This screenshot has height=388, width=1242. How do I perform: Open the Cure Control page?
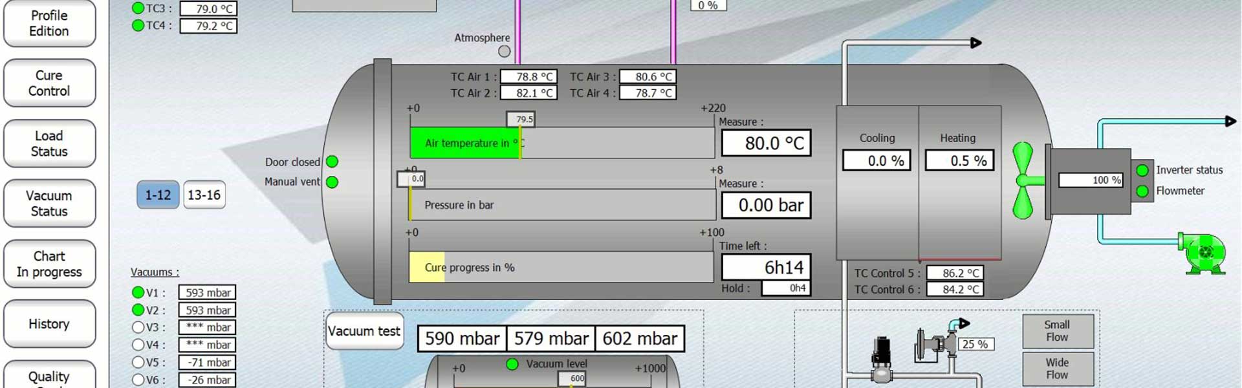[49, 83]
